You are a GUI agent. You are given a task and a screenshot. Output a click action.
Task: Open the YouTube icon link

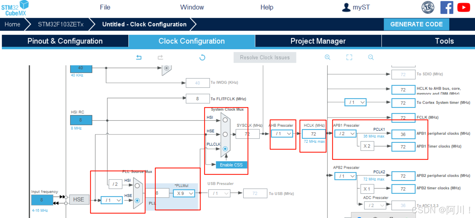(x=464, y=7)
